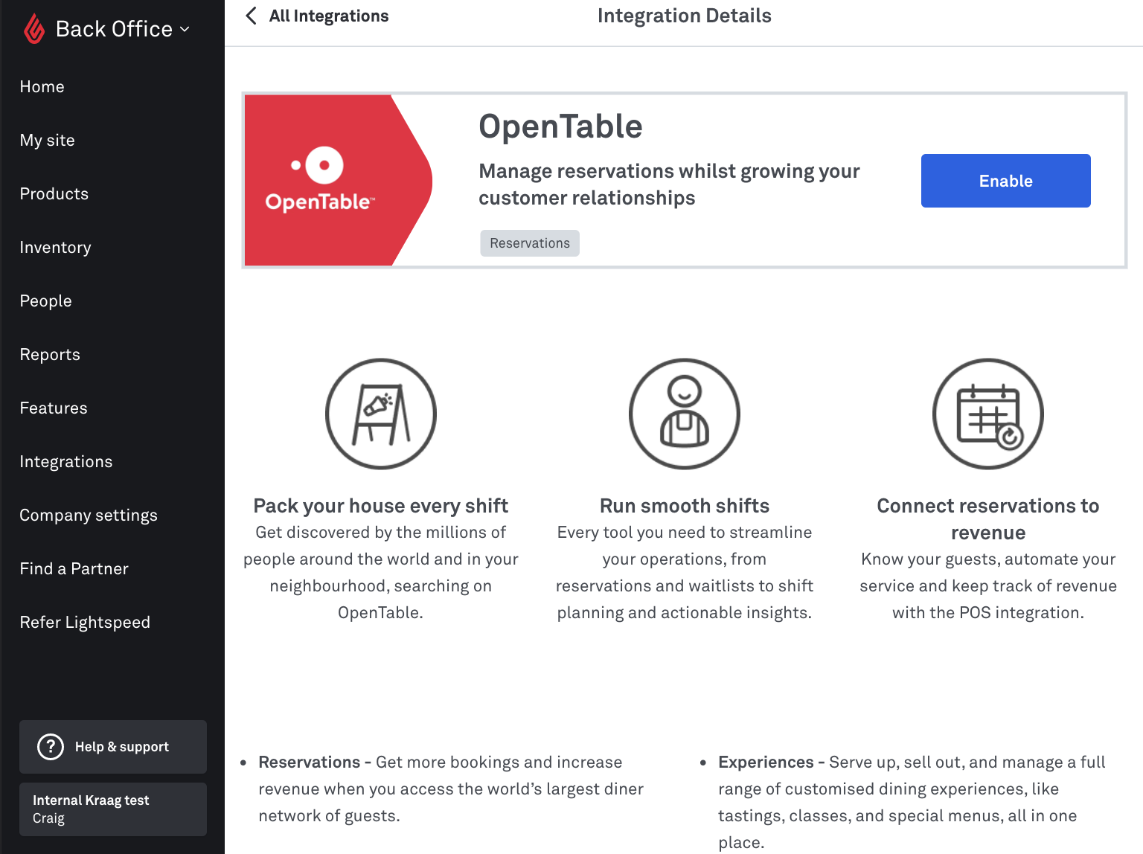Open Integrations in the sidebar

coord(66,462)
